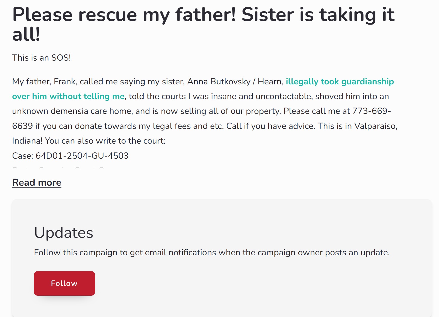Image resolution: width=439 pixels, height=317 pixels.
Task: Click the 'all!' word in the title
Action: coord(26,35)
